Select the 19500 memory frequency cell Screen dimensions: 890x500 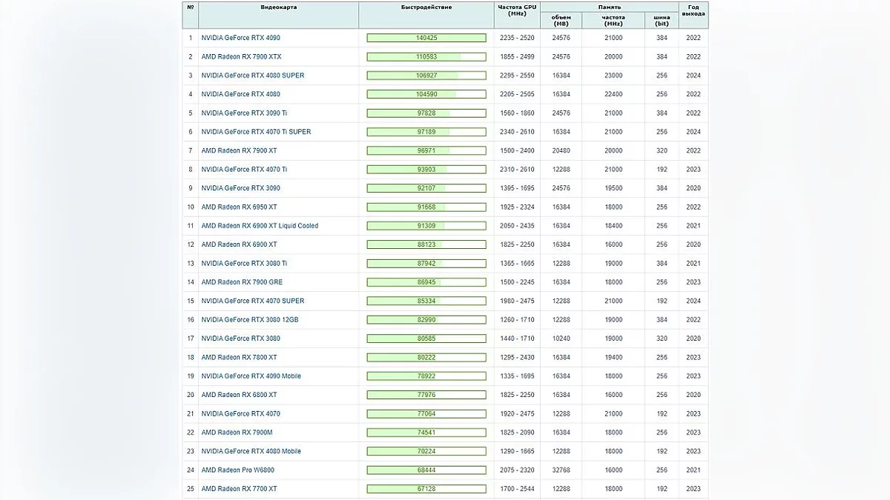[x=613, y=188]
